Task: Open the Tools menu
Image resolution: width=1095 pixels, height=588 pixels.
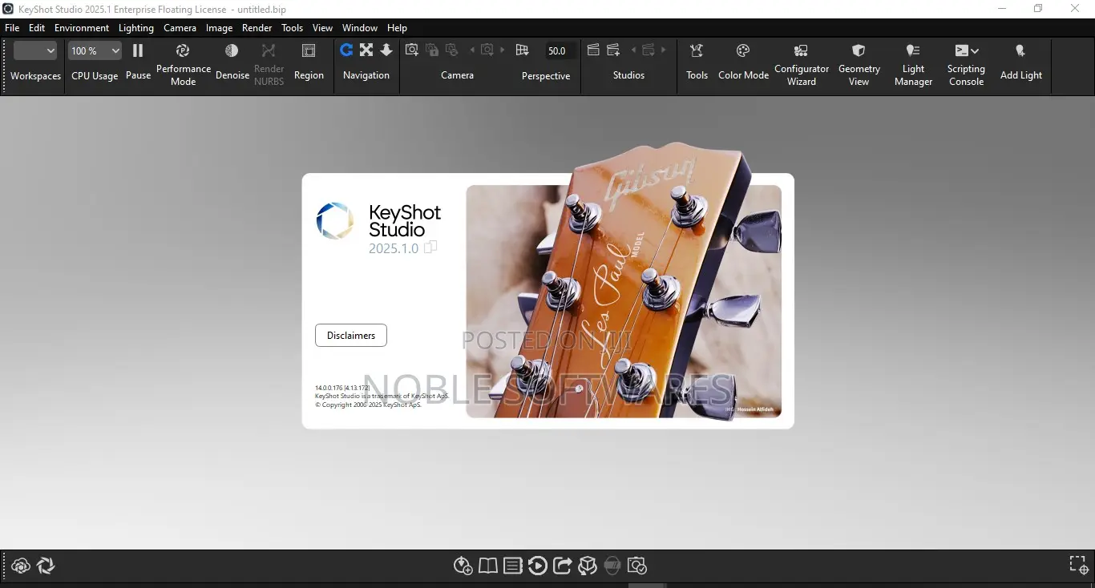Action: coord(293,27)
